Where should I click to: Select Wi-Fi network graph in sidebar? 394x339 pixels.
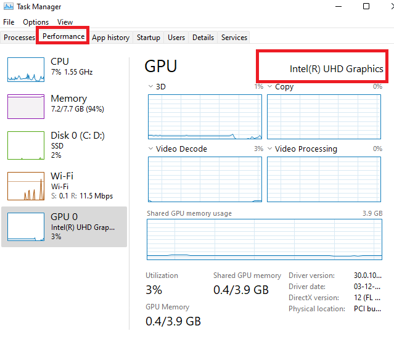(x=26, y=186)
